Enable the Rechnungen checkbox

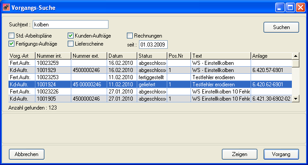click(x=130, y=36)
